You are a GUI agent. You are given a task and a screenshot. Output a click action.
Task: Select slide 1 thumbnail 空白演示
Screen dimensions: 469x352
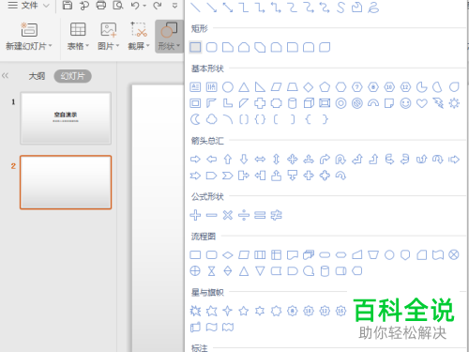(66, 118)
